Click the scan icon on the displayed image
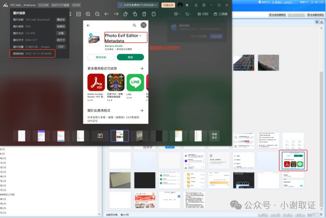 144,25
